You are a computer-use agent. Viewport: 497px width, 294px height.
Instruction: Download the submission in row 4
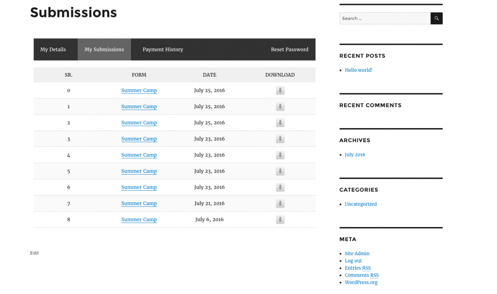(280, 155)
